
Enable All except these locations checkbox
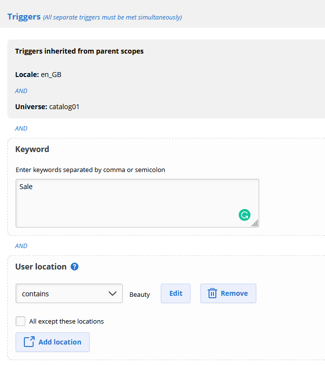pyautogui.click(x=20, y=321)
